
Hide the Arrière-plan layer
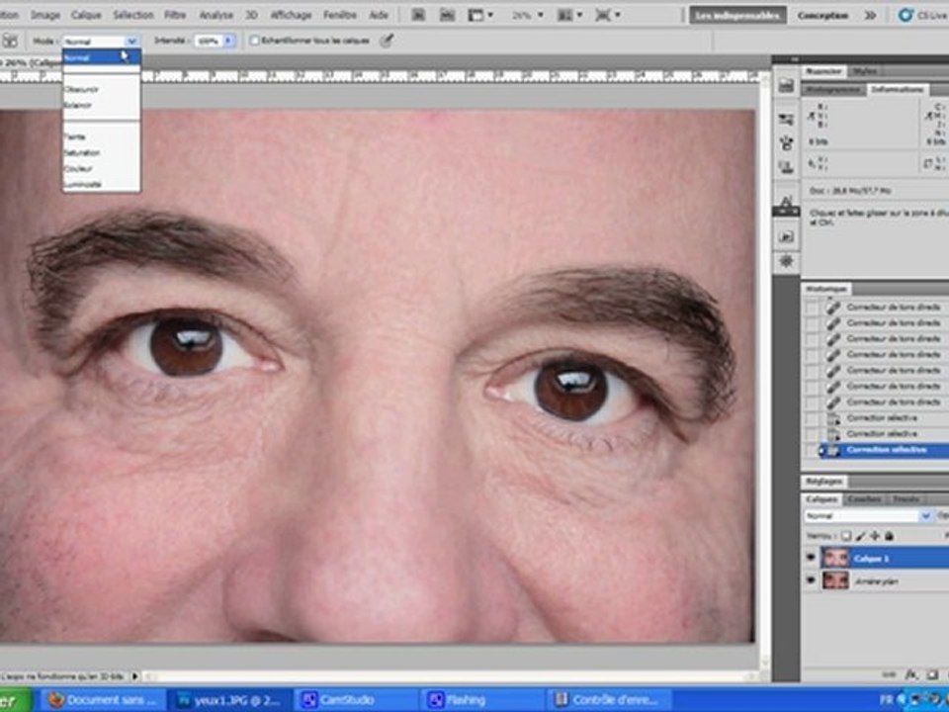pos(811,580)
